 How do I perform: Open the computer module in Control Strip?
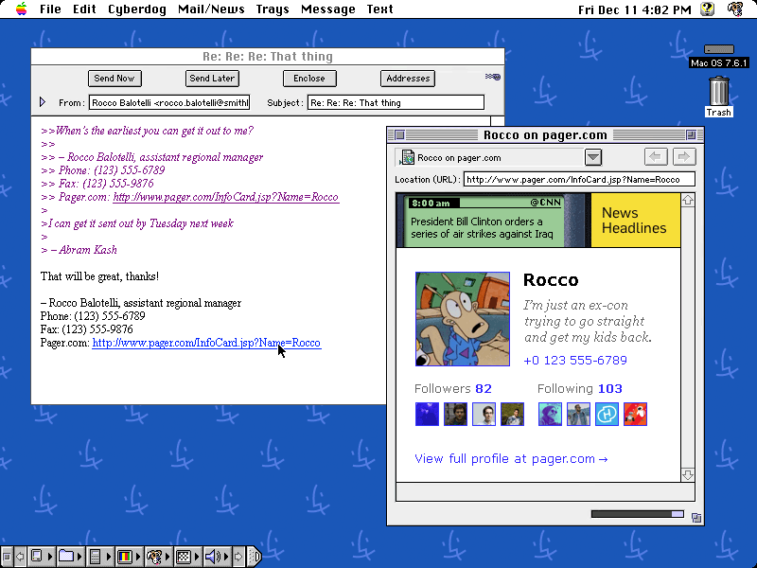[41, 557]
